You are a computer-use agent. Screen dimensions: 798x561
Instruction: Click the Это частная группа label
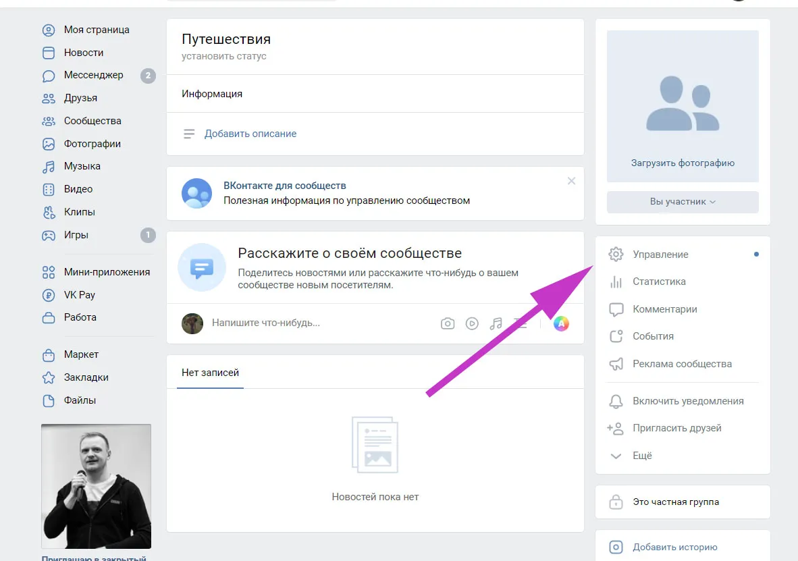(x=676, y=502)
